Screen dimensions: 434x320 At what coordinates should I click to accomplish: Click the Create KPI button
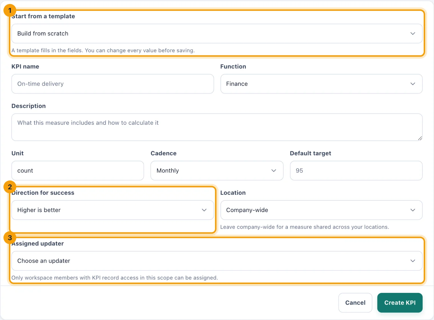pyautogui.click(x=400, y=303)
